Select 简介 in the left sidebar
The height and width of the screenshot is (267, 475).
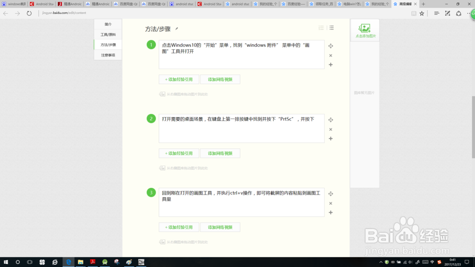108,24
